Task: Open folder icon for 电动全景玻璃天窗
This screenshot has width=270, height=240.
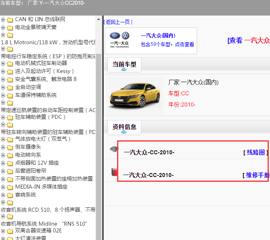Action: click(10, 28)
